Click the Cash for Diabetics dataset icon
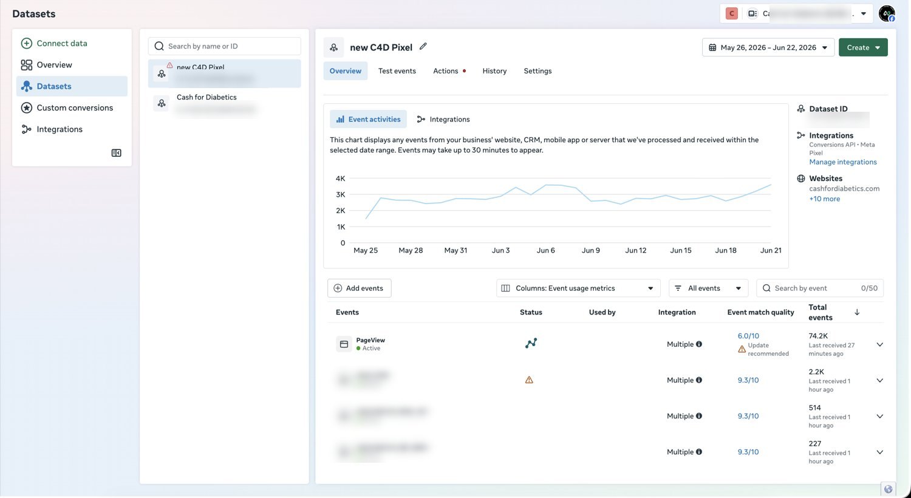911x498 pixels. pos(162,103)
